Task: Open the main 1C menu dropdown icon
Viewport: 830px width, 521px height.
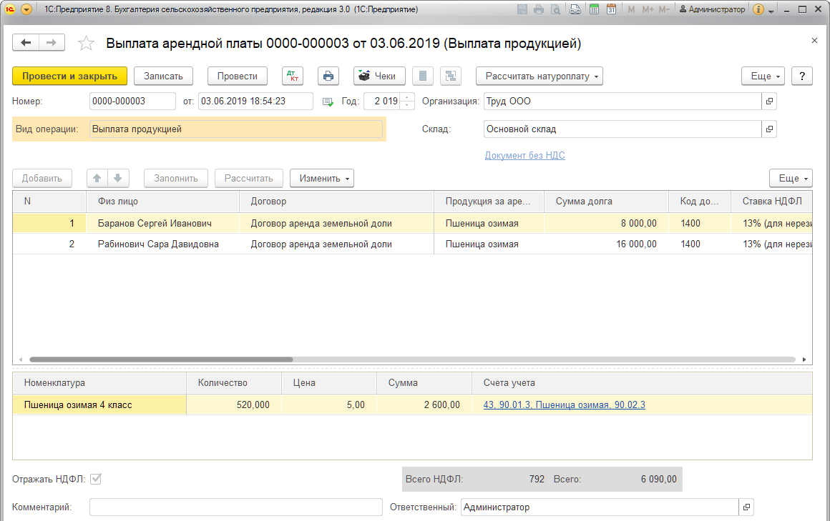Action: tap(26, 9)
